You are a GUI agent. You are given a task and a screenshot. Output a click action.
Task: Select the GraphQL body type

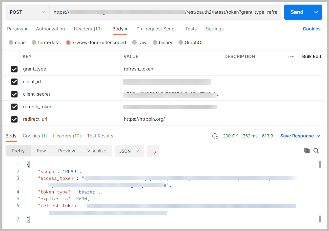(x=181, y=42)
